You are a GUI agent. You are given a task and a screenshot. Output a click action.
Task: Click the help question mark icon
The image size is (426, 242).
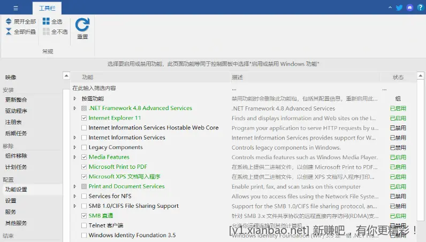pos(420,8)
